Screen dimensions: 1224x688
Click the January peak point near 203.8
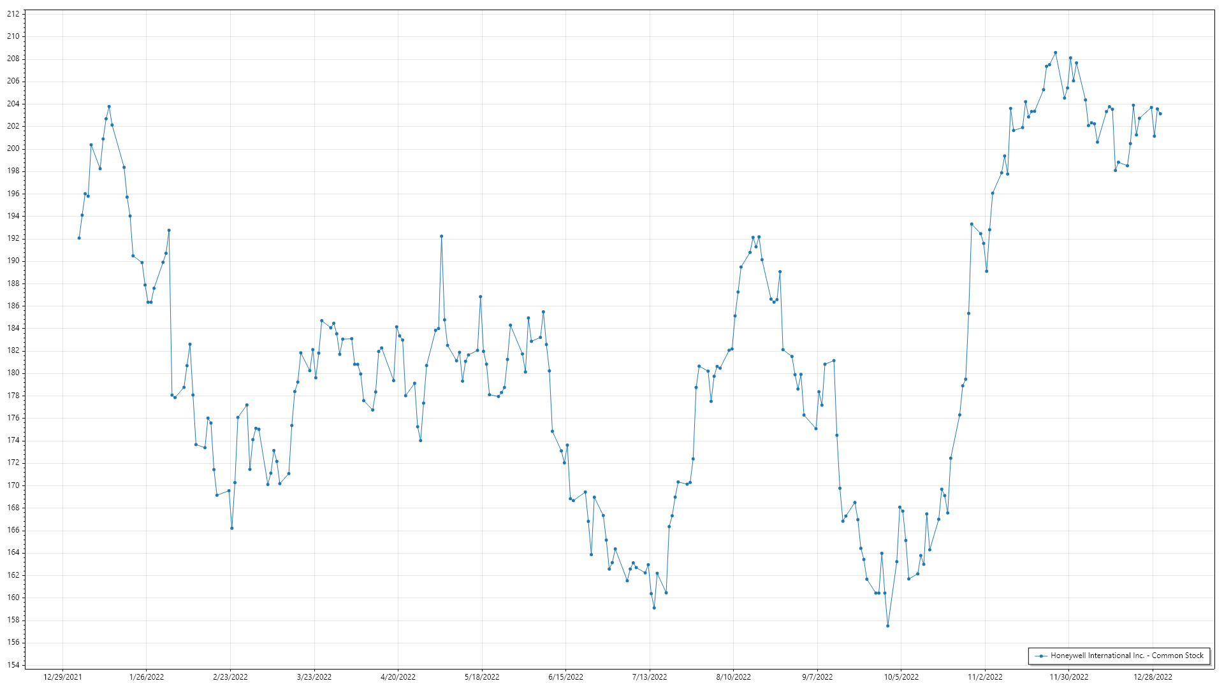point(109,106)
